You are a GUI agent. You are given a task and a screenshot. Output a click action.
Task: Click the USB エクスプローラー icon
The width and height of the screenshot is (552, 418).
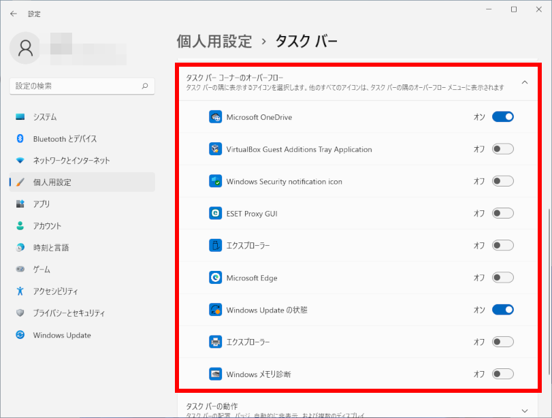point(216,245)
